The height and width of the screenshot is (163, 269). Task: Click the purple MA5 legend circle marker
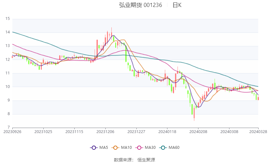[93, 148]
